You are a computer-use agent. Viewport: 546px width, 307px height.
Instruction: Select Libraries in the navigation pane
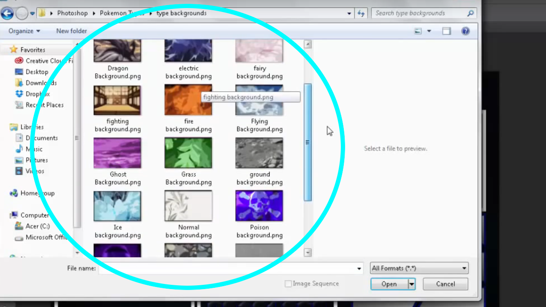[26, 127]
